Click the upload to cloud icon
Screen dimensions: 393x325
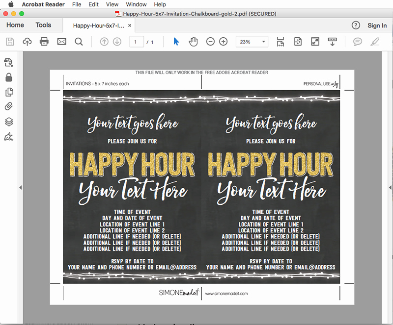tap(27, 42)
